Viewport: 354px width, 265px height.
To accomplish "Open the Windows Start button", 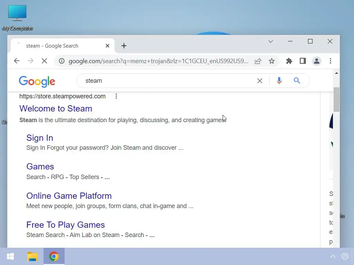I will coord(10,256).
